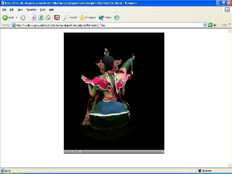Screen dimensions: 232x174
Task: Open the Tools menu
Action: click(43, 10)
